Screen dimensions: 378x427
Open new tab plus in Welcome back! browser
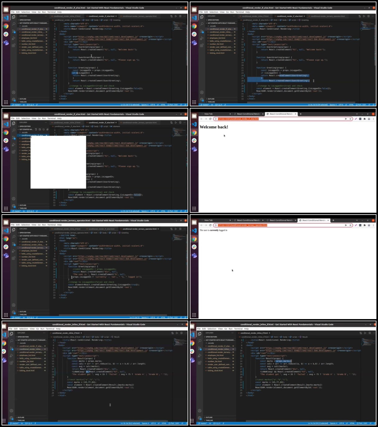point(301,114)
